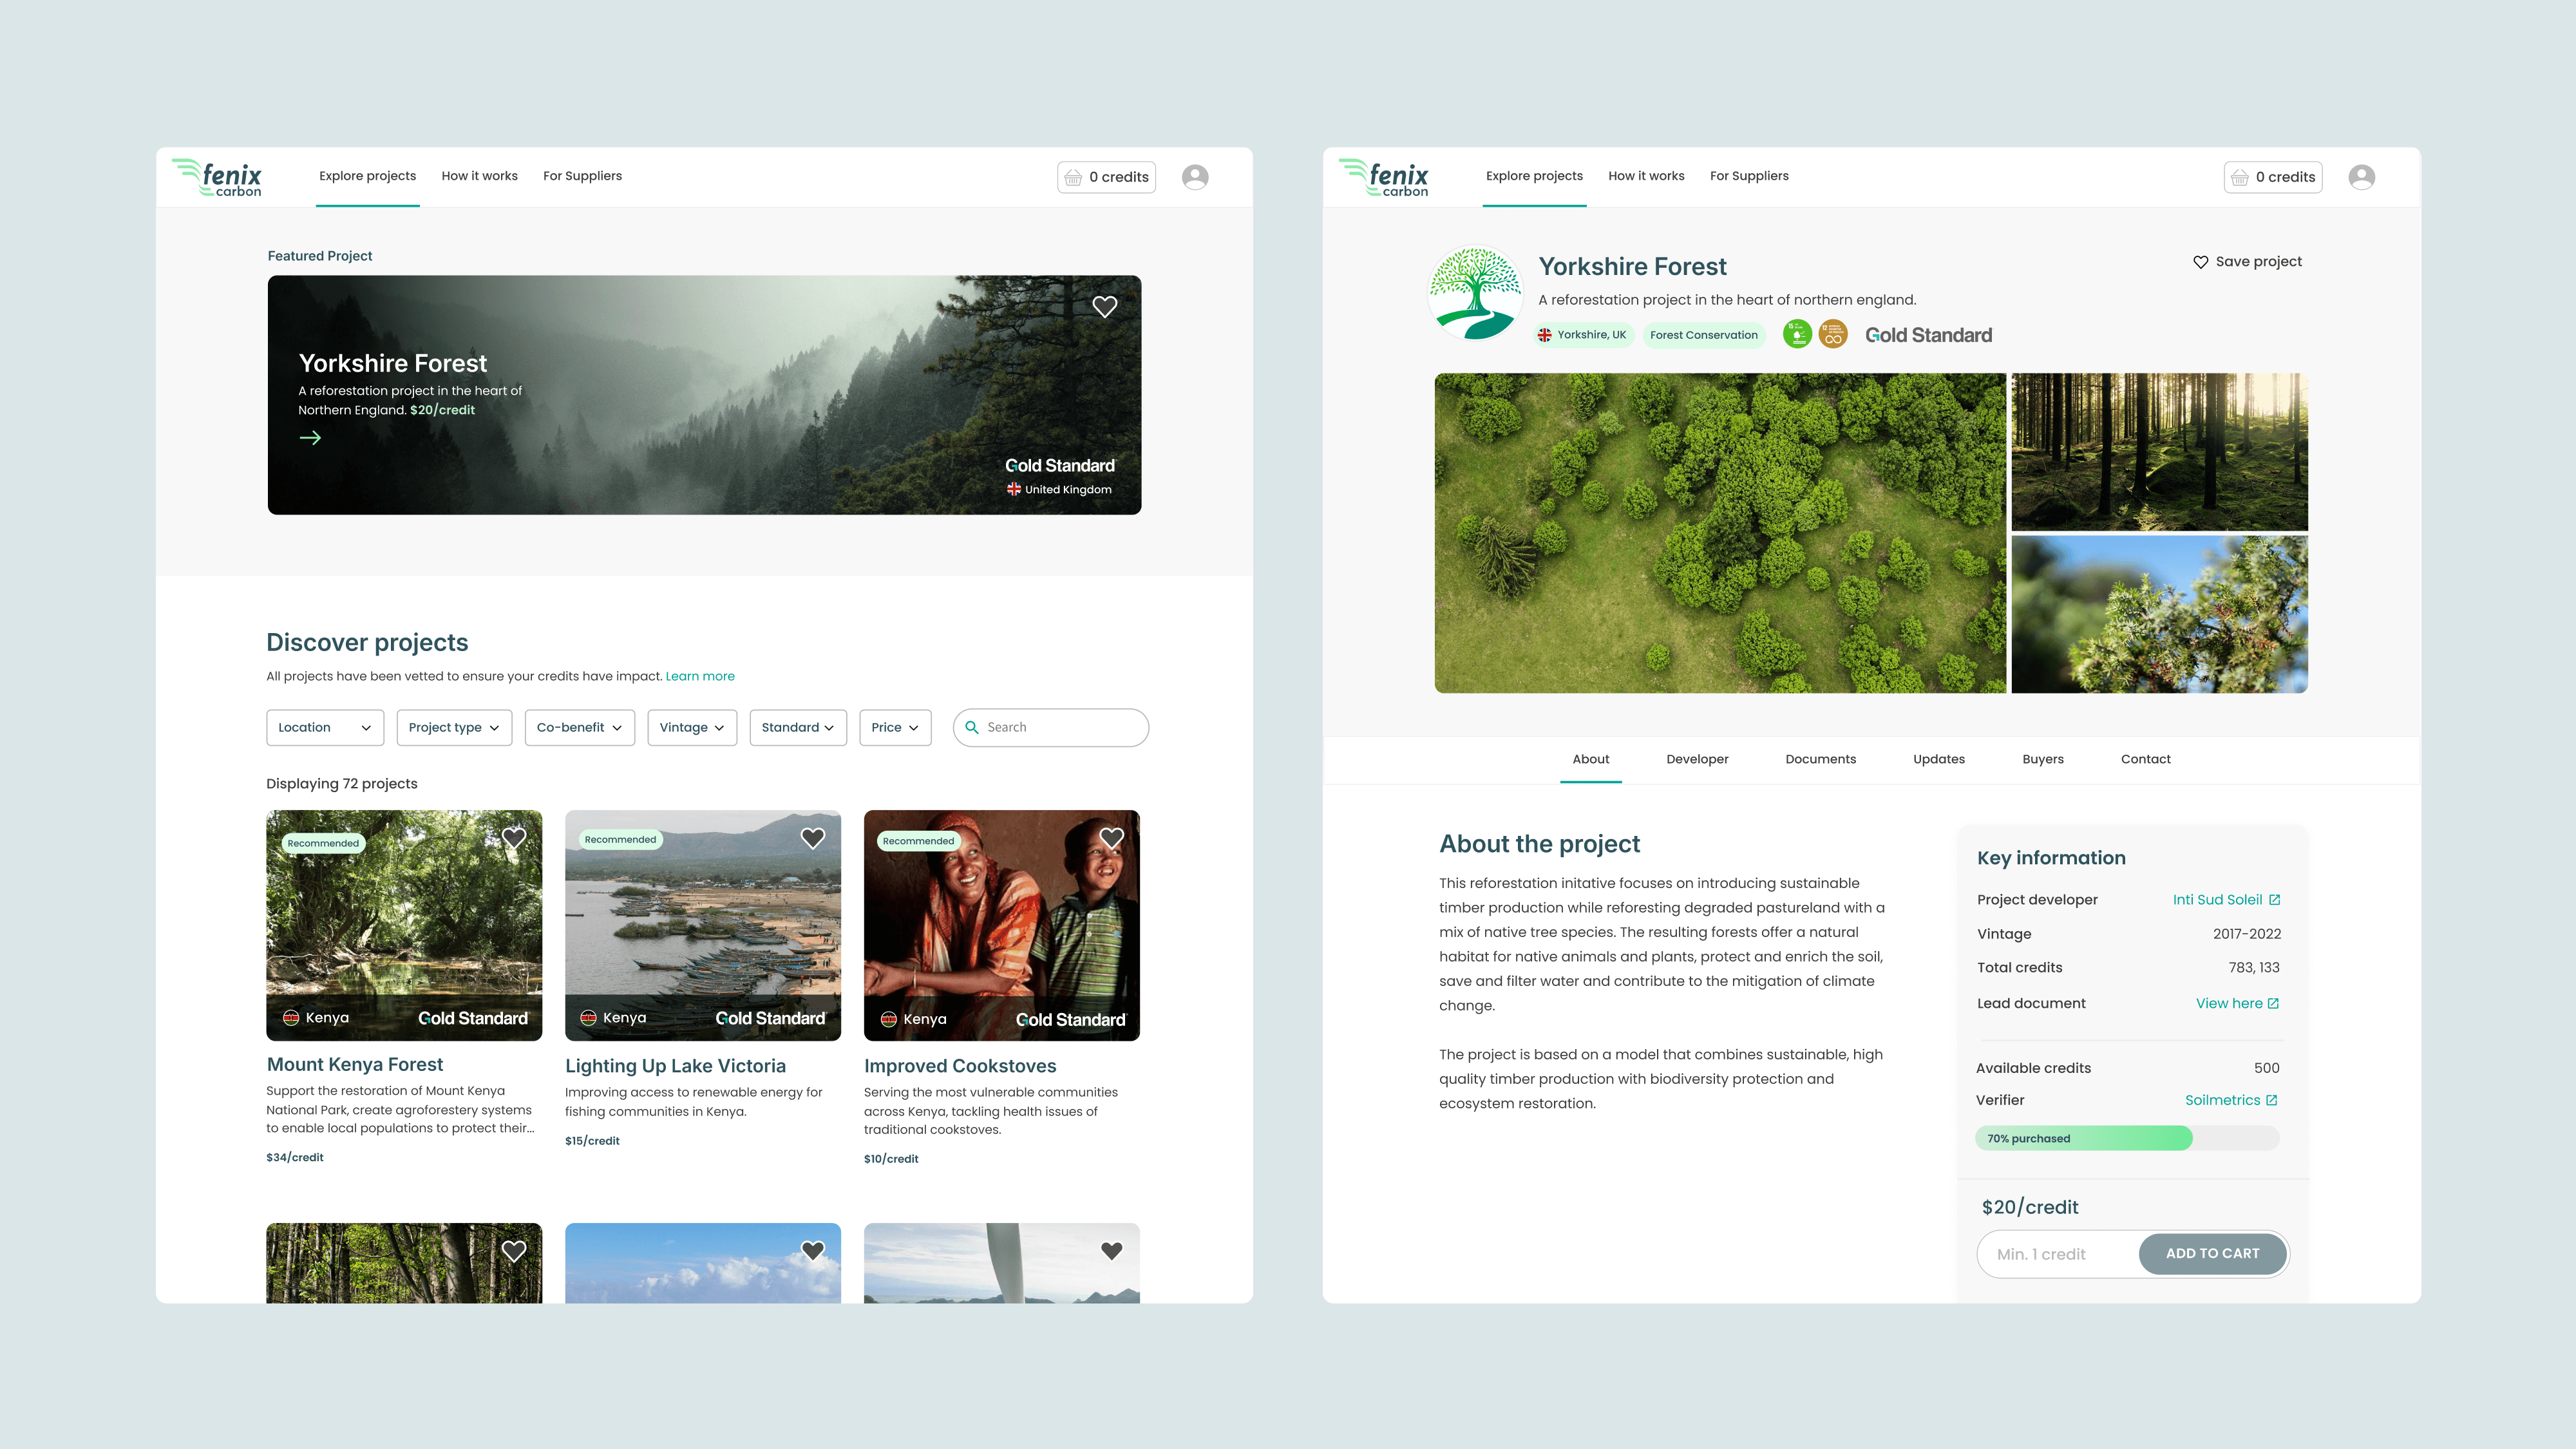Toggle the heart on featured Yorkshire Forest banner
The width and height of the screenshot is (2576, 1449).
coord(1104,307)
